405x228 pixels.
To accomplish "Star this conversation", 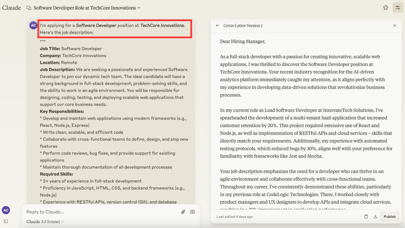I will [386, 8].
